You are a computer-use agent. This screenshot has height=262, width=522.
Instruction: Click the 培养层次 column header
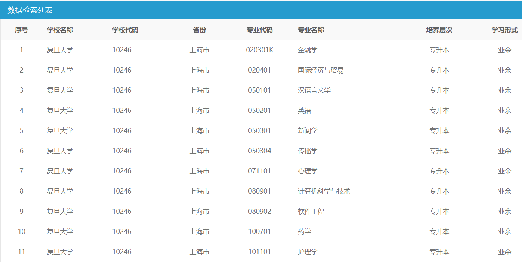(x=439, y=30)
